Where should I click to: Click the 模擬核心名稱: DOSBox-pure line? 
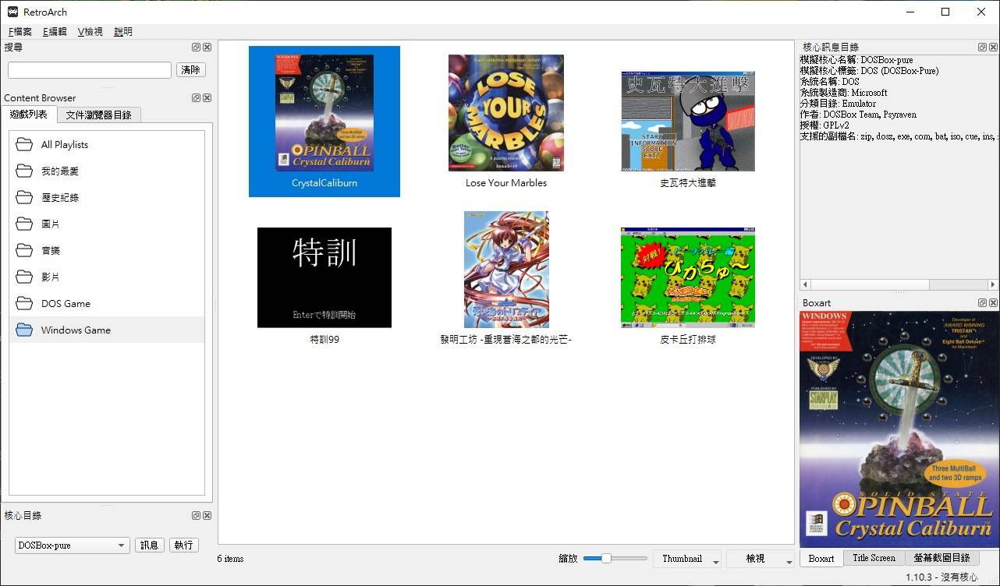pos(856,60)
